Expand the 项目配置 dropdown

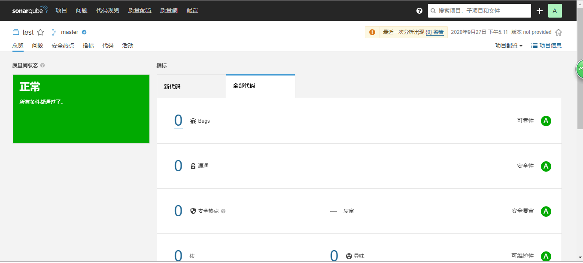(x=509, y=45)
